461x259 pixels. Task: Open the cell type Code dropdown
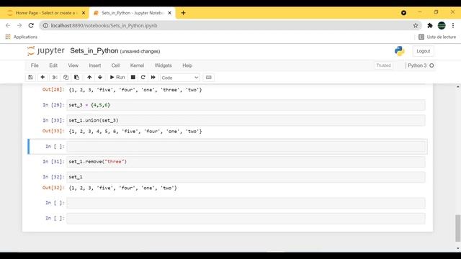(x=180, y=78)
